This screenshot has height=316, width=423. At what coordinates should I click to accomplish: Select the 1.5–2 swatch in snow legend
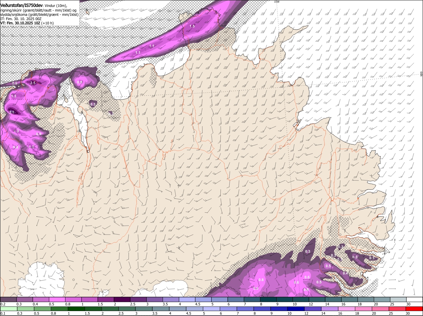pyautogui.click(x=106, y=299)
